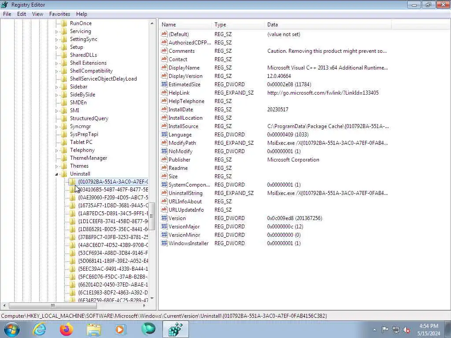
Task: Click the taskbar clock showing 4:54 PM
Action: coord(429,330)
